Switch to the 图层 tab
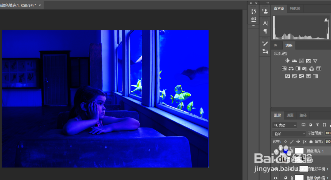The width and height of the screenshot is (331, 180). [x=277, y=115]
